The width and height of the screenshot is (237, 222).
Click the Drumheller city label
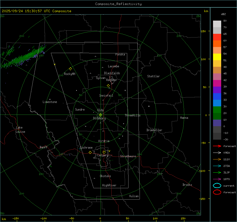(x=154, y=130)
